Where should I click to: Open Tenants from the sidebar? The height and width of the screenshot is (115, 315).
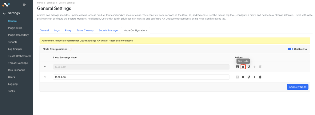point(13,42)
